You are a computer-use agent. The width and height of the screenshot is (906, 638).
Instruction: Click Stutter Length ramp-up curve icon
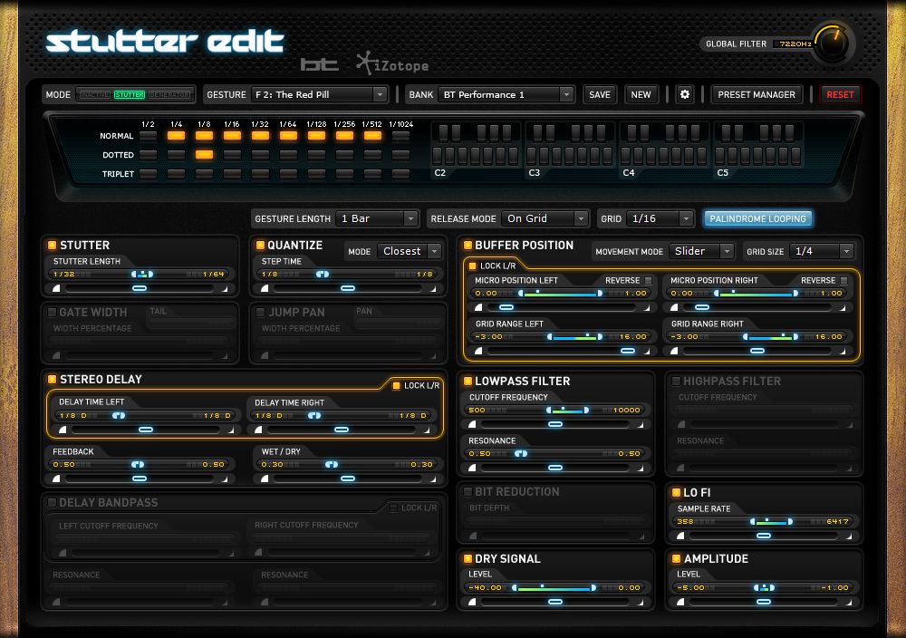point(56,288)
